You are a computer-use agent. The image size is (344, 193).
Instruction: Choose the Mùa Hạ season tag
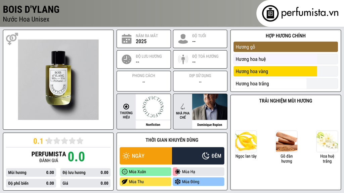[199, 172]
